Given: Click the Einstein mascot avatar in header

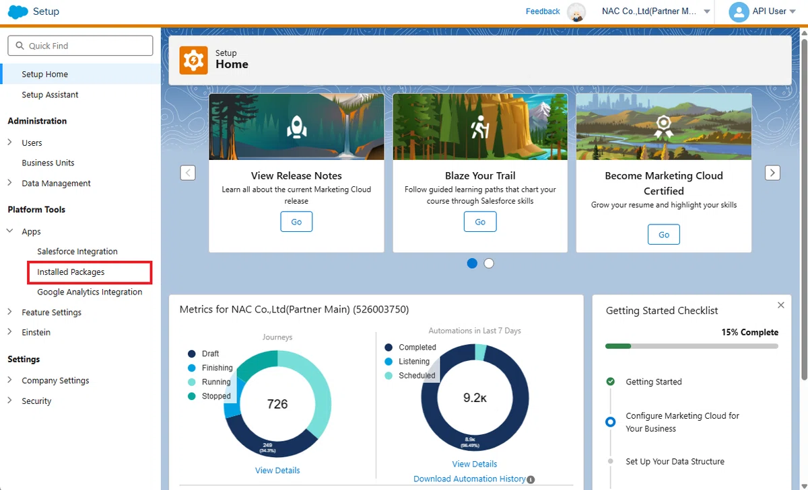Looking at the screenshot, I should click(x=576, y=12).
